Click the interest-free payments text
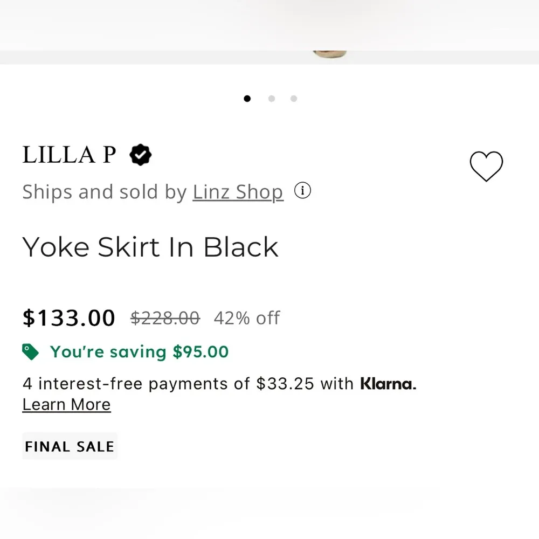This screenshot has height=539, width=539. pos(189,383)
